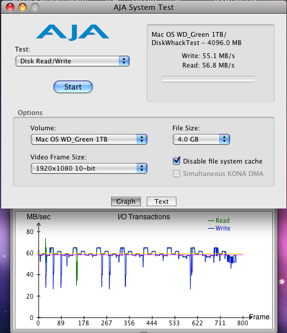Click the Test: label
The image size is (287, 333).
[x=23, y=49]
